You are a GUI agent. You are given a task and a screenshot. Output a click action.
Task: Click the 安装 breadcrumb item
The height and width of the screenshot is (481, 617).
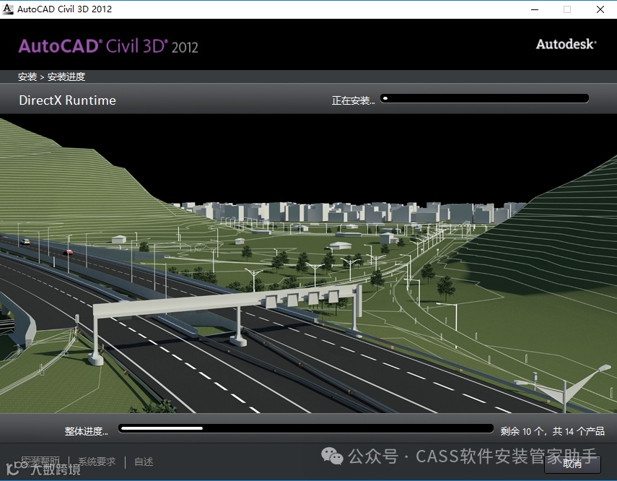pyautogui.click(x=27, y=77)
